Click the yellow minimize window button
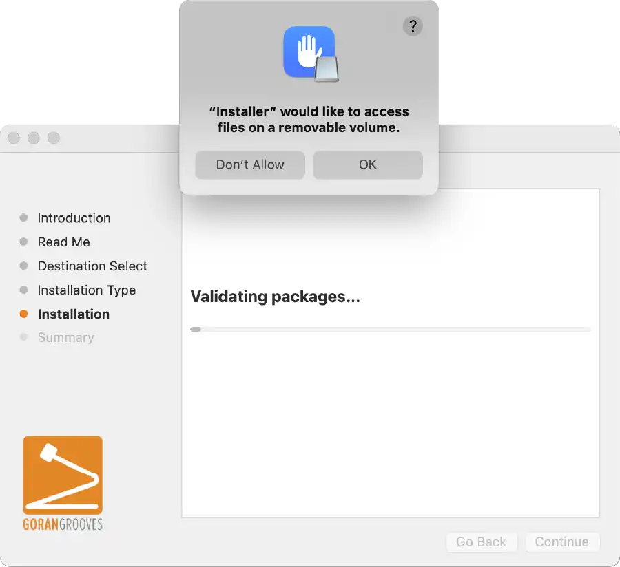The height and width of the screenshot is (567, 620). [x=34, y=138]
